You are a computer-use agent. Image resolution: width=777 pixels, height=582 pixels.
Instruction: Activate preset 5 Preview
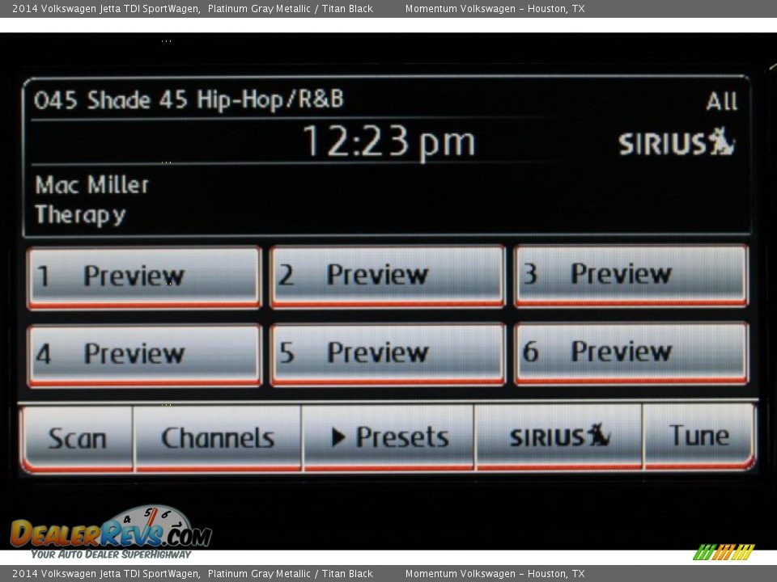coord(388,353)
